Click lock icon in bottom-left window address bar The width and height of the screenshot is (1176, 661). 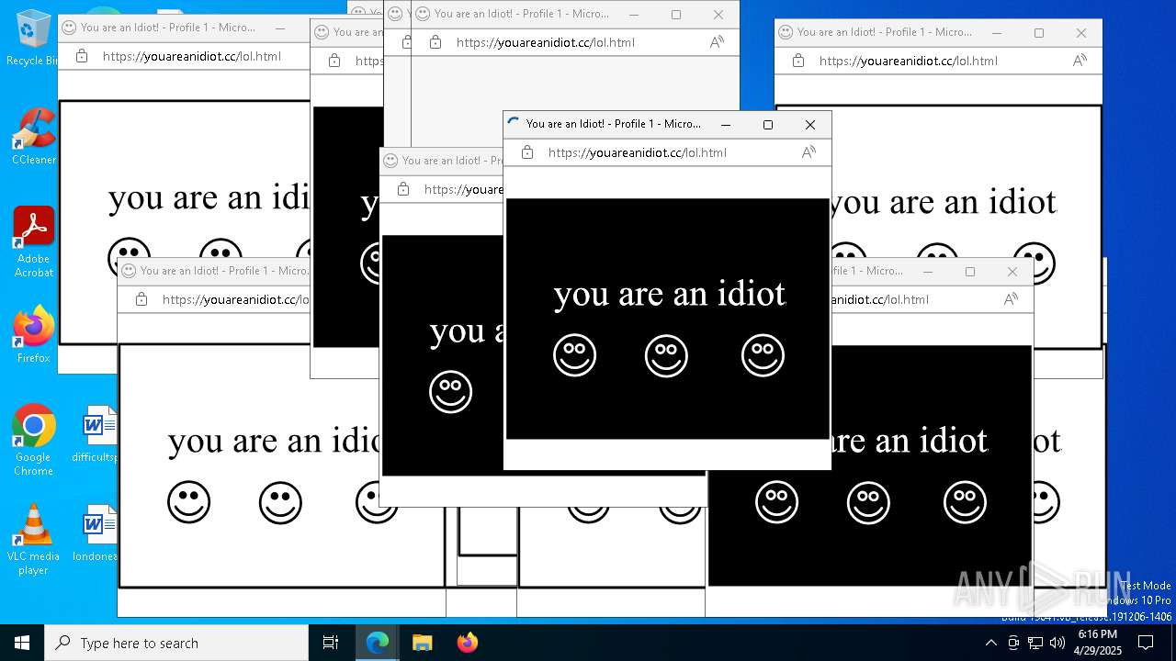tap(141, 299)
